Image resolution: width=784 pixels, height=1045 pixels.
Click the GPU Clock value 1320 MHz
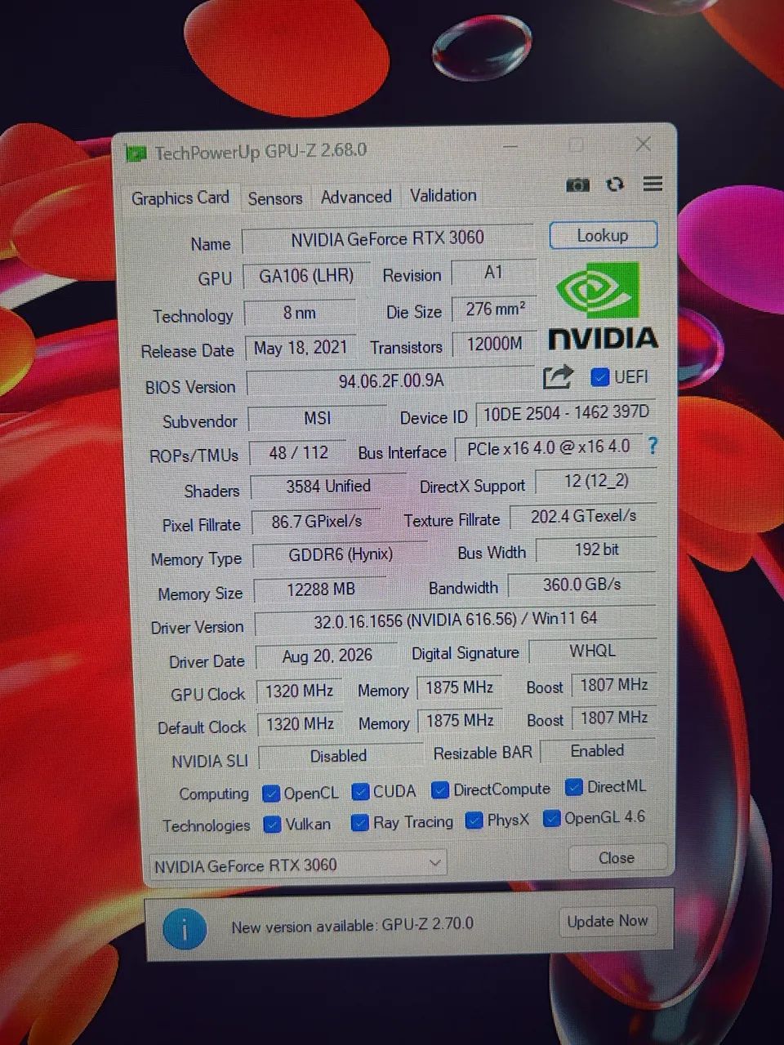[300, 691]
